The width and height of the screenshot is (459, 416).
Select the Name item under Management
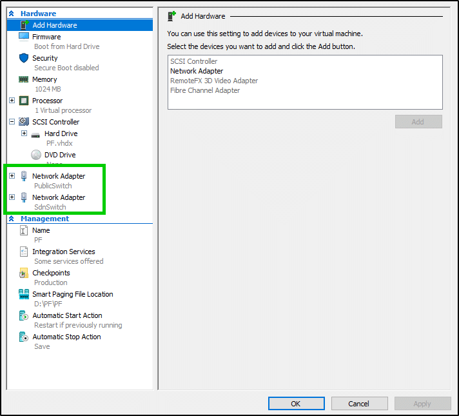point(41,230)
